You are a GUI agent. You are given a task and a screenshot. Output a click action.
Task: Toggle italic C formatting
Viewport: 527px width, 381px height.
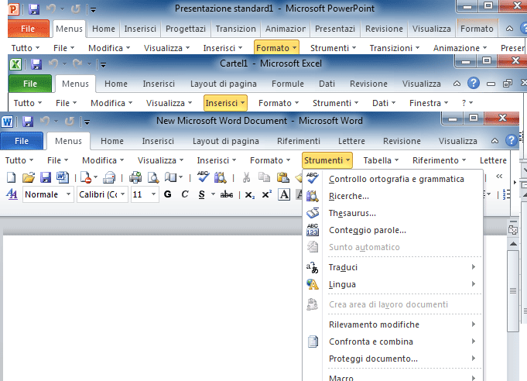(184, 194)
